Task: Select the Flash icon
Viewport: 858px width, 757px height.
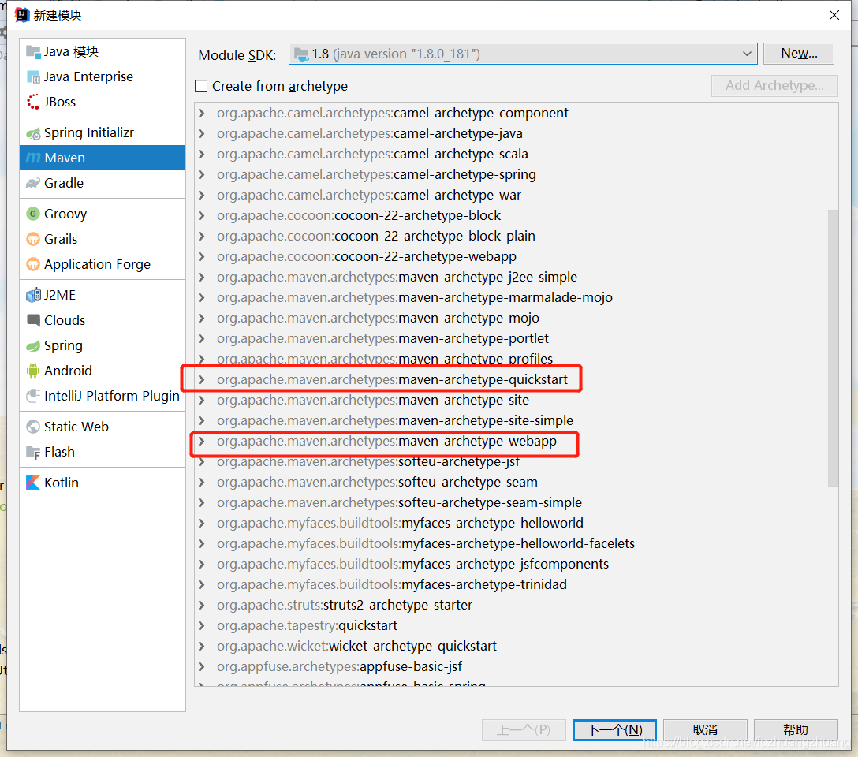Action: [33, 452]
